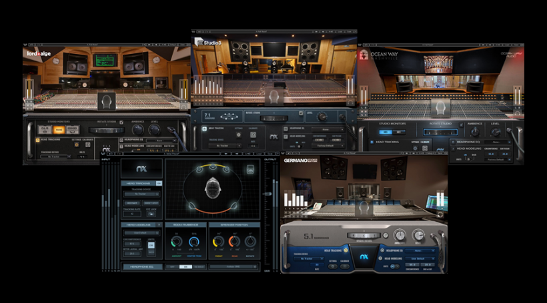547x303 pixels.
Task: Open Tracking Device dropdown in Studio3 window
Action: pos(225,146)
